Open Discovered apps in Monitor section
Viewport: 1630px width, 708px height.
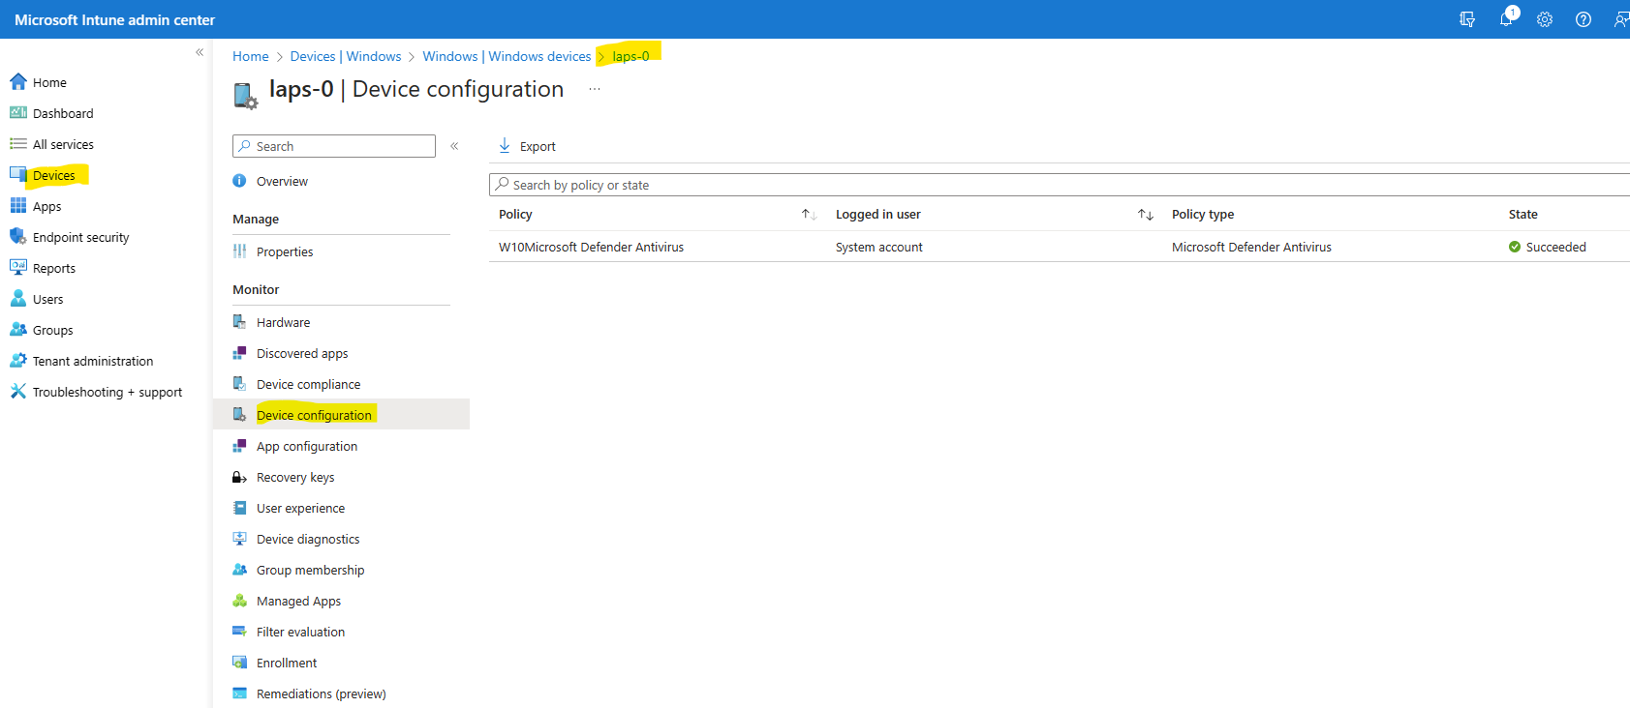pyautogui.click(x=302, y=354)
